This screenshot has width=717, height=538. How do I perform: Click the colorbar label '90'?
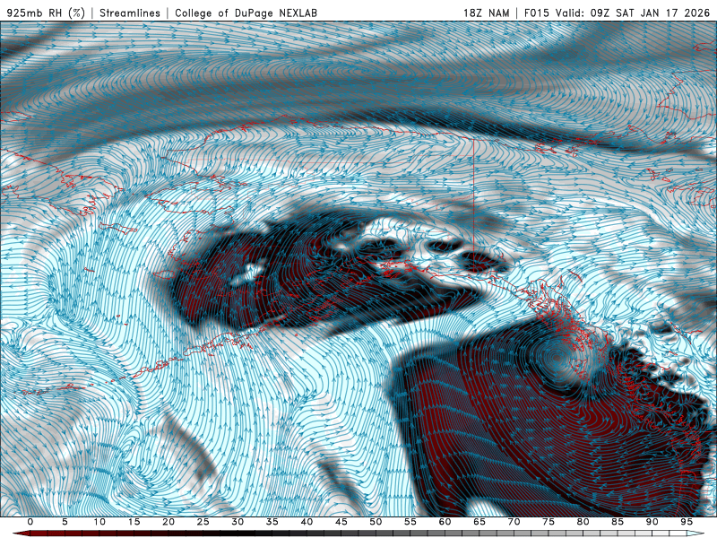(652, 522)
